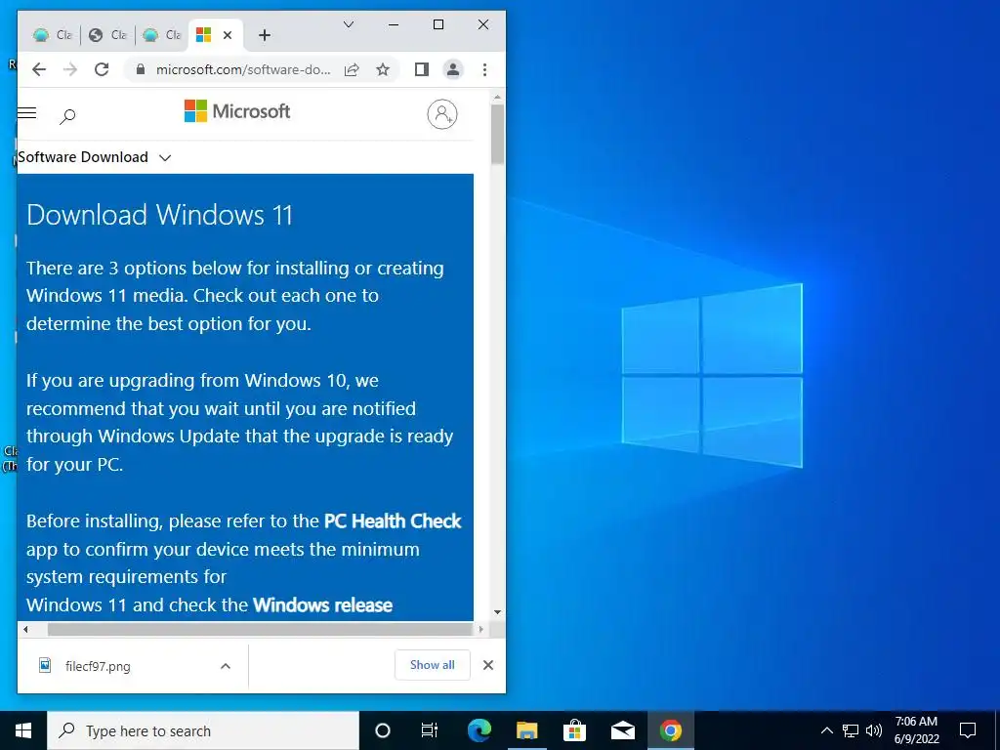Share this page using the address bar icon

[x=352, y=69]
